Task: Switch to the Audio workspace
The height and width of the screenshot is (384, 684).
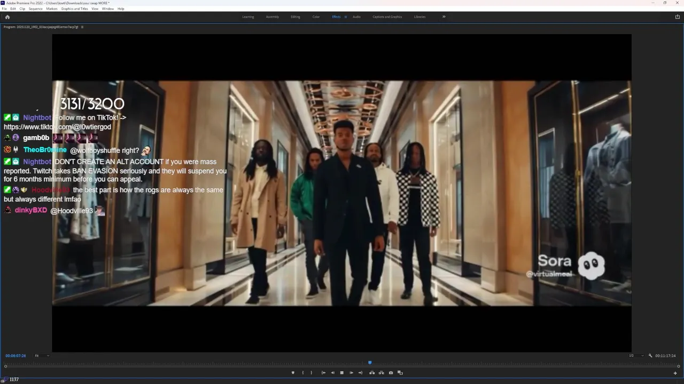Action: coord(356,17)
